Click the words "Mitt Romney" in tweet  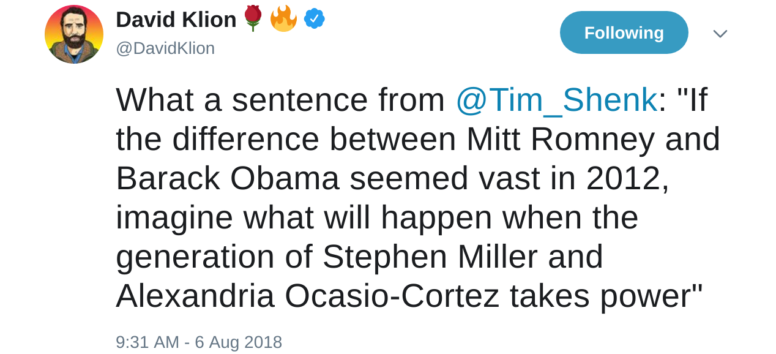pos(561,139)
